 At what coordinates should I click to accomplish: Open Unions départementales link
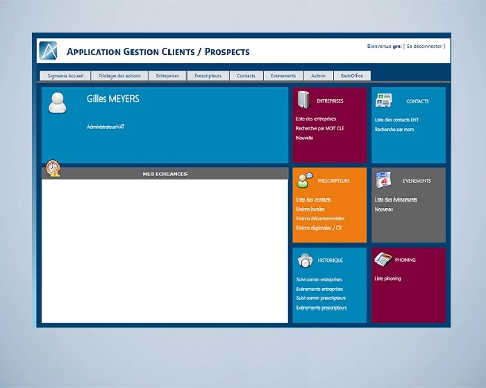(320, 218)
